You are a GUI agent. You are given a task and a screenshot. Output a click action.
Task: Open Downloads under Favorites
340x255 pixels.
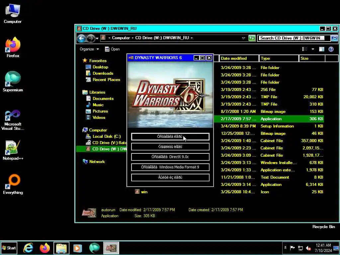coord(103,73)
